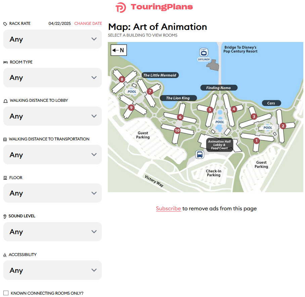Select building 8 marker on the map
The width and height of the screenshot is (305, 297).
pyautogui.click(x=122, y=79)
